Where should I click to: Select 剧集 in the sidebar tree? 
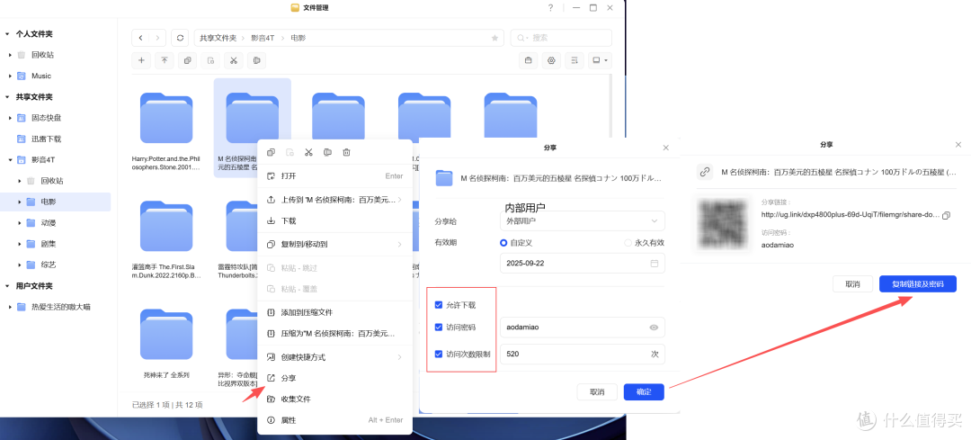pos(49,244)
